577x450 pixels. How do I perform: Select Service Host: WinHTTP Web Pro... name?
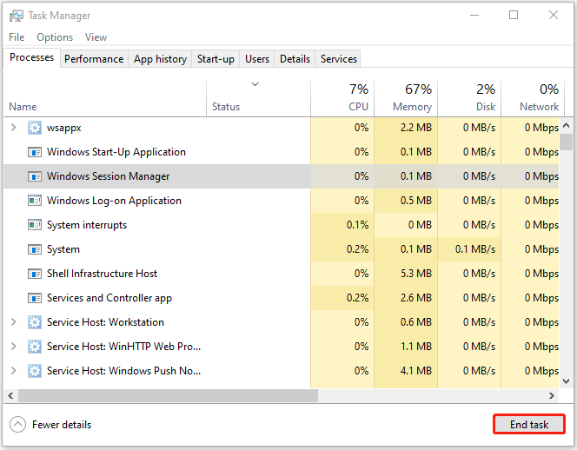click(123, 347)
